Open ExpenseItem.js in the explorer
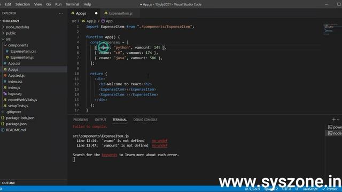The image size is (342, 192). (22, 58)
